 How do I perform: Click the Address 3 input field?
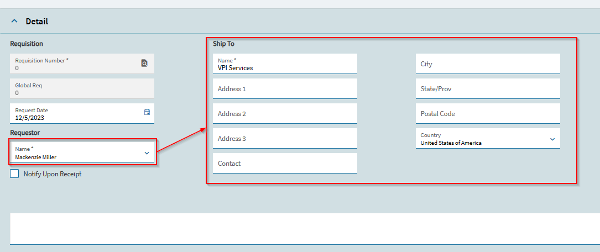coord(285,138)
